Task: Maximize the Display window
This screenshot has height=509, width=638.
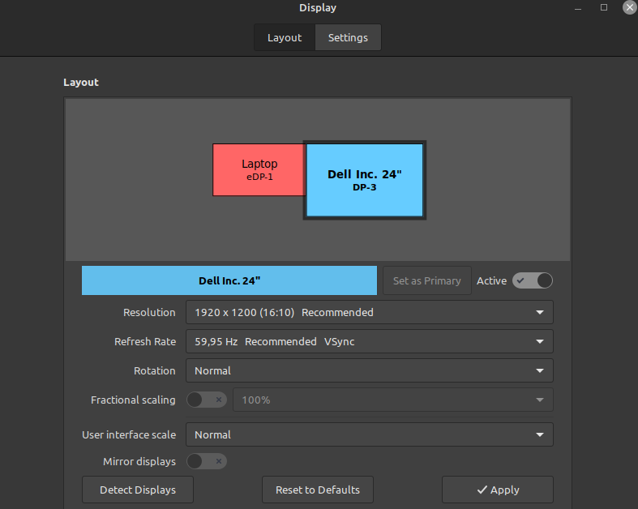Action: [604, 7]
